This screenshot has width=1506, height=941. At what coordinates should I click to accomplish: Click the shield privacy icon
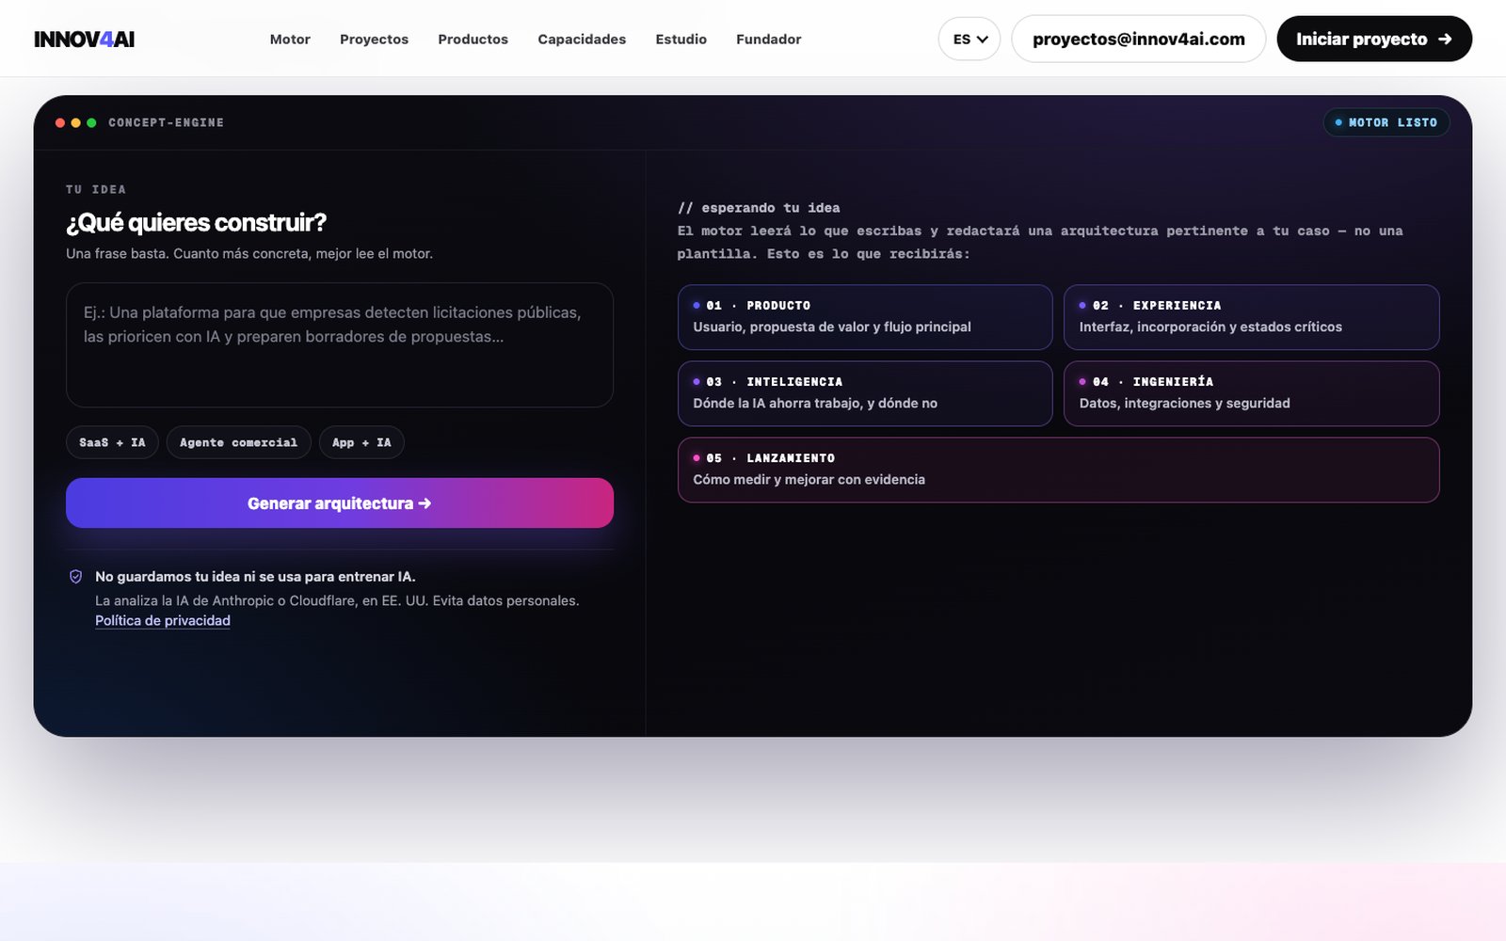click(76, 577)
